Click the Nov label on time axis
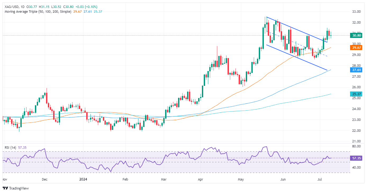367x193 pixels. point(4,179)
